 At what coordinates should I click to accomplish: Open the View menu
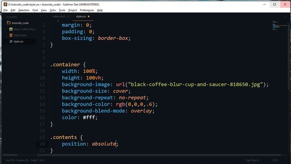[x=44, y=10]
